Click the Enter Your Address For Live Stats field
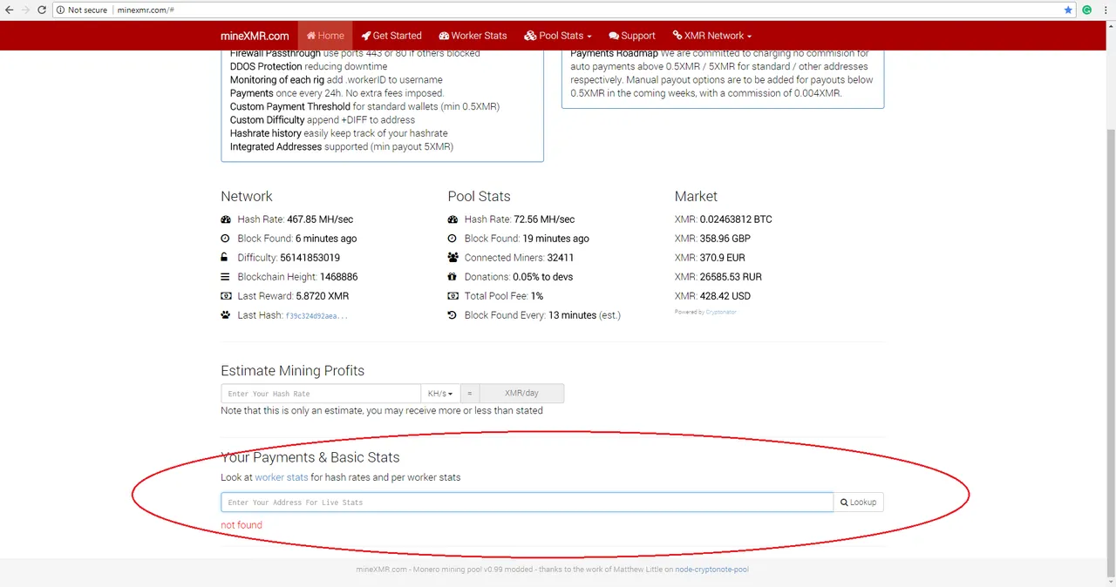 [x=527, y=503]
